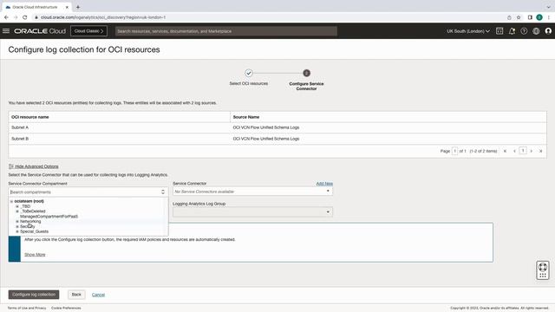Open the help question mark menu

pyautogui.click(x=524, y=31)
